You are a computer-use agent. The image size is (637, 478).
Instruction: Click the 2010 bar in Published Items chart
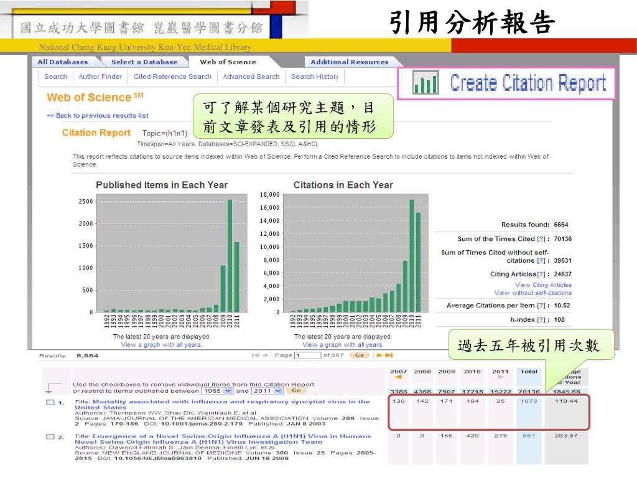pos(230,256)
